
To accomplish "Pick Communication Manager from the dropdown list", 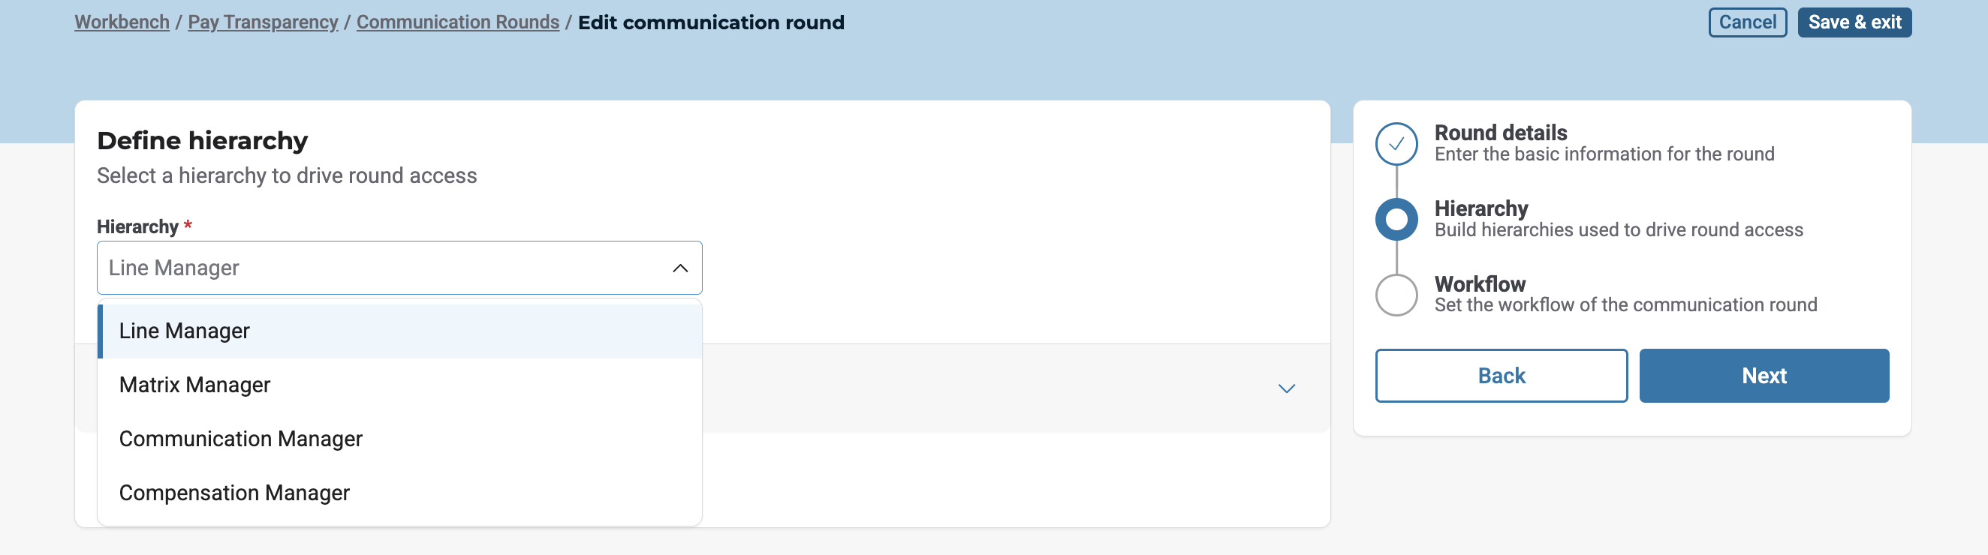I will (240, 439).
